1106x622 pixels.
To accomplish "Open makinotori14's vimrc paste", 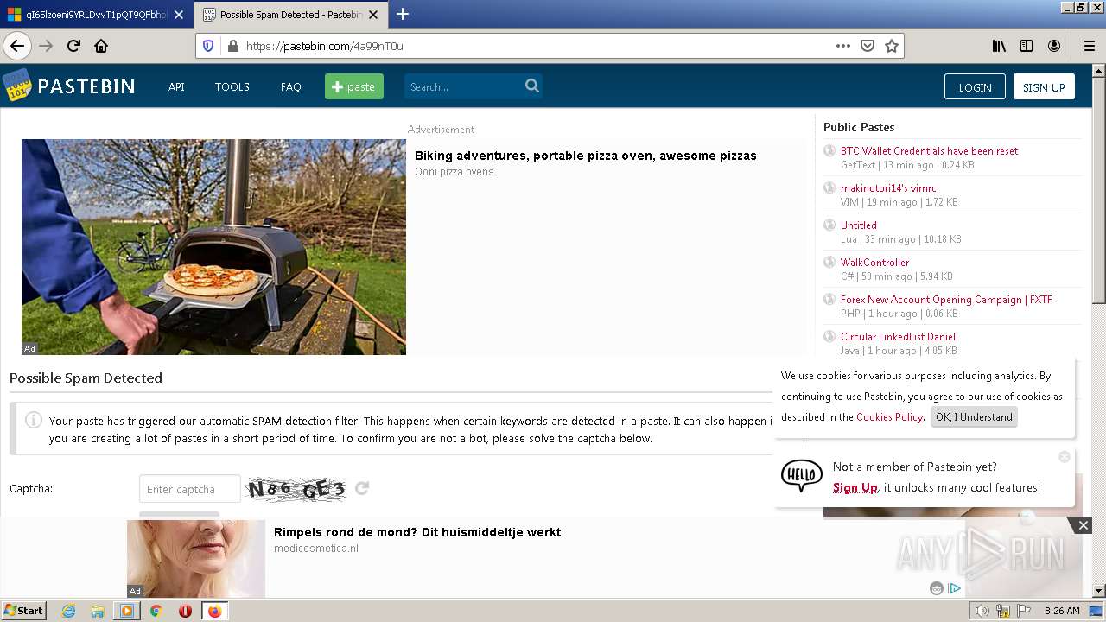I will 888,188.
